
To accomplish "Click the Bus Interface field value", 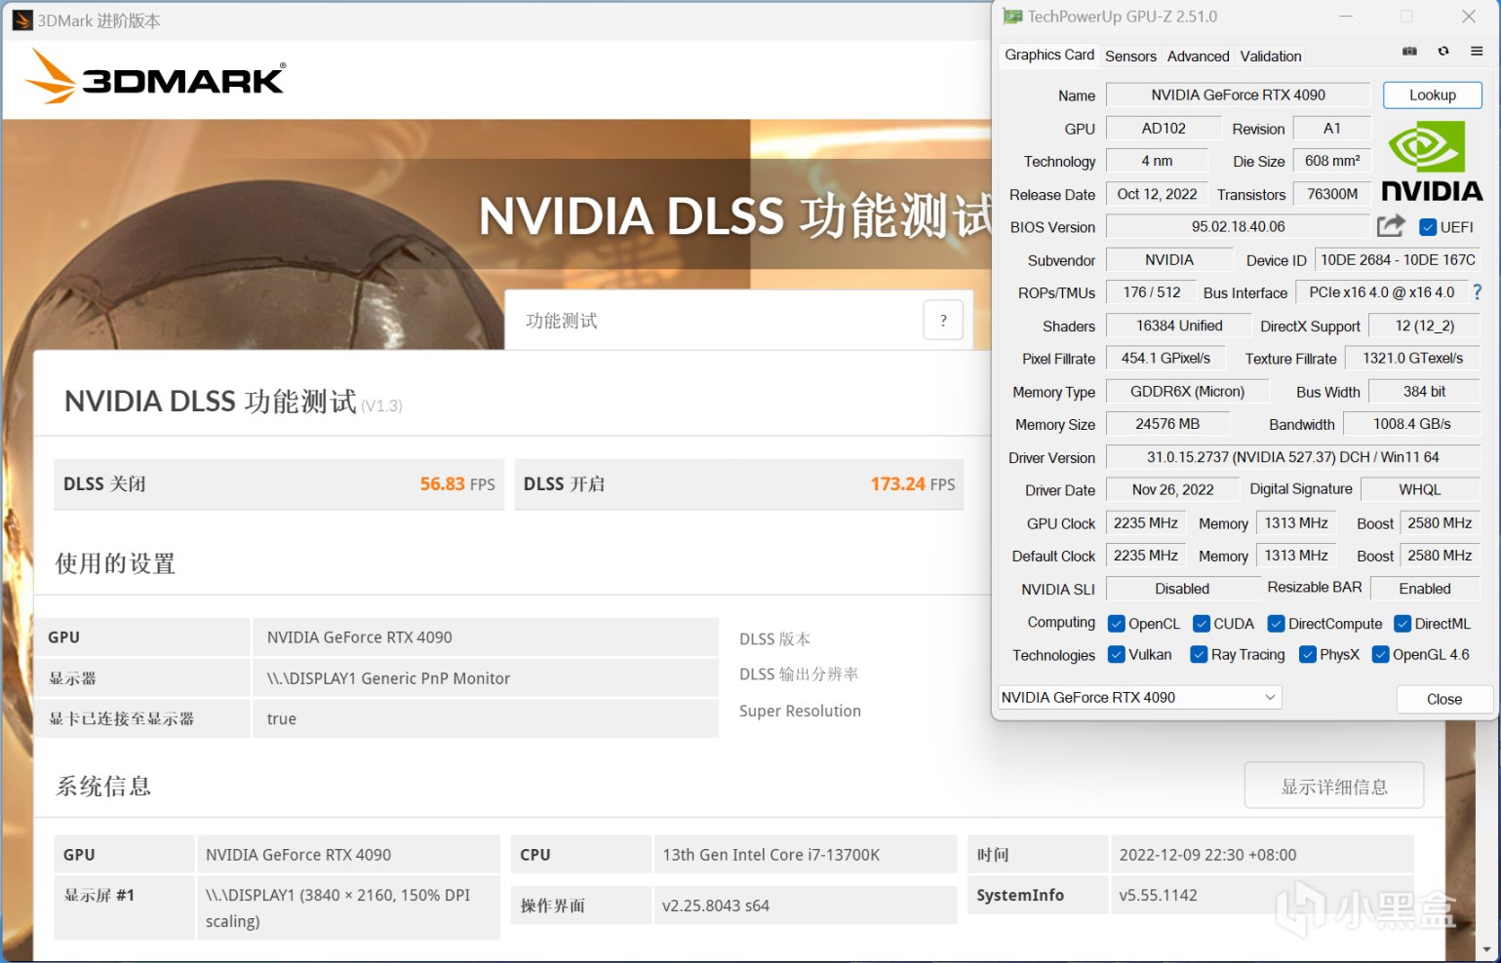I will (x=1381, y=292).
